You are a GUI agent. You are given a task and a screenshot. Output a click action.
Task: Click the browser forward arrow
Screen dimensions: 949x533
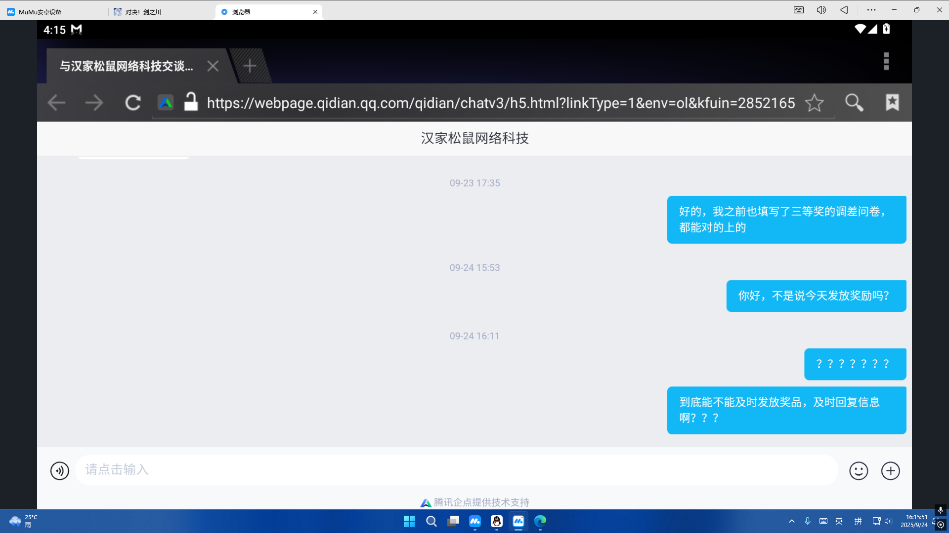pos(94,103)
